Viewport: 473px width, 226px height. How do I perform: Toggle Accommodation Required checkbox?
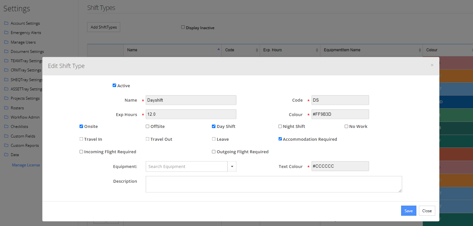tap(280, 139)
